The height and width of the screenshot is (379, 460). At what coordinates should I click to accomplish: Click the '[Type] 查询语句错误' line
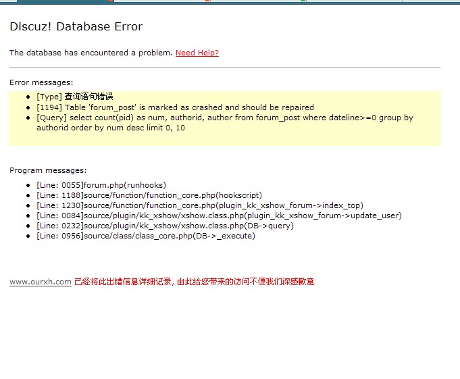click(75, 97)
